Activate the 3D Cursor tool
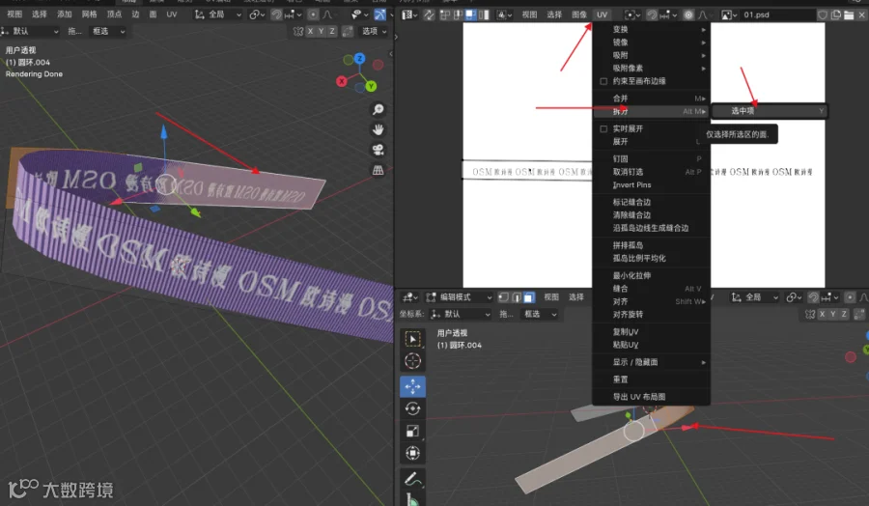This screenshot has height=506, width=869. [412, 361]
